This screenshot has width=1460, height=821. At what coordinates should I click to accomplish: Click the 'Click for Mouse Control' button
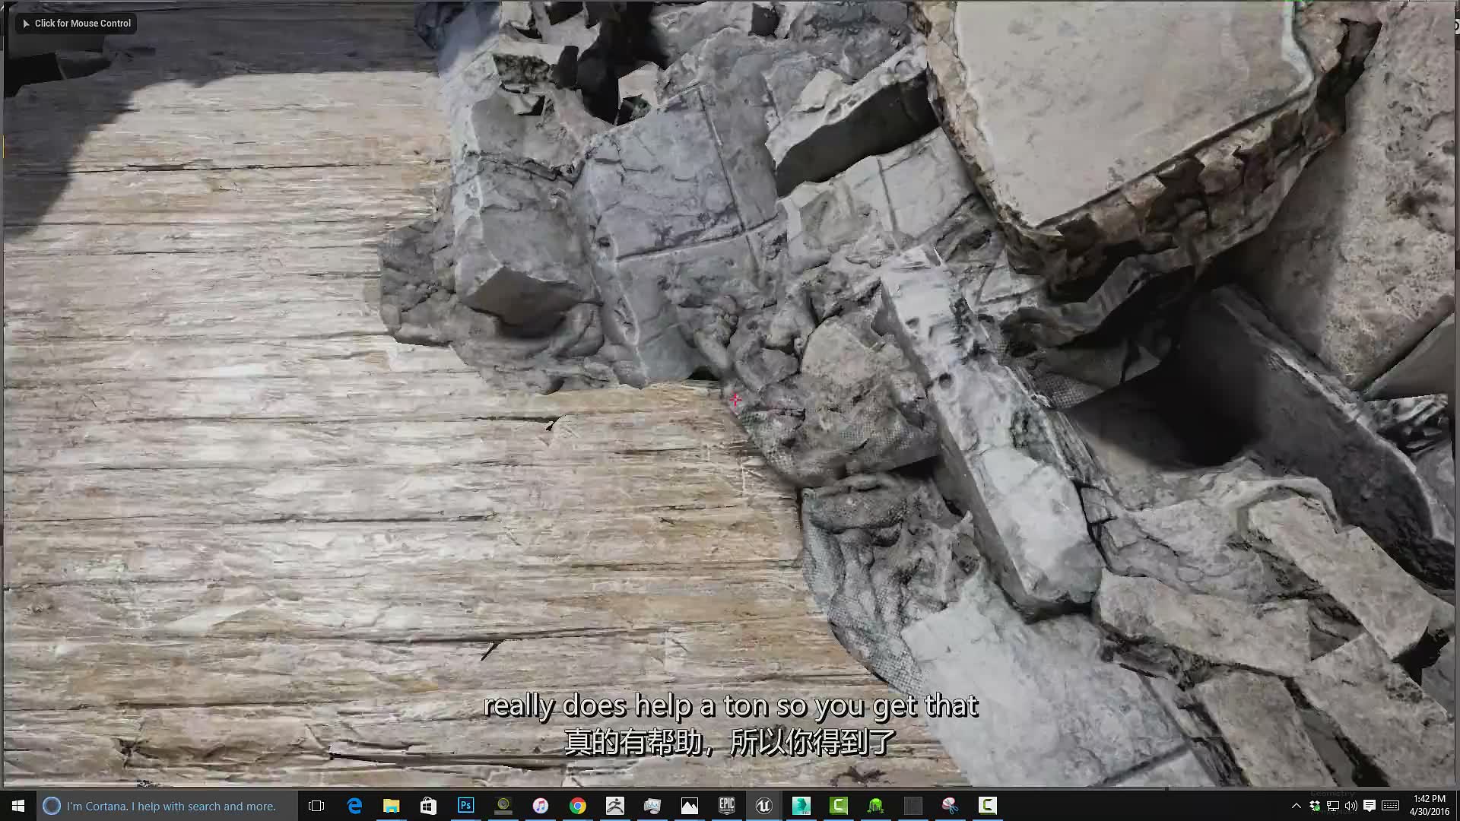pos(75,24)
